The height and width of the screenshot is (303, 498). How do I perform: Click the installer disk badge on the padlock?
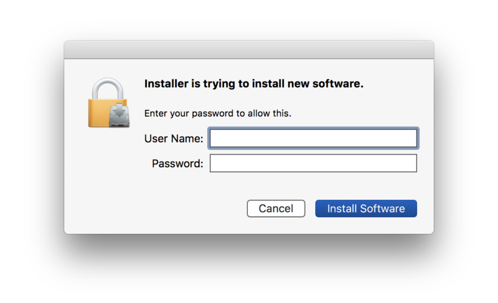118,115
